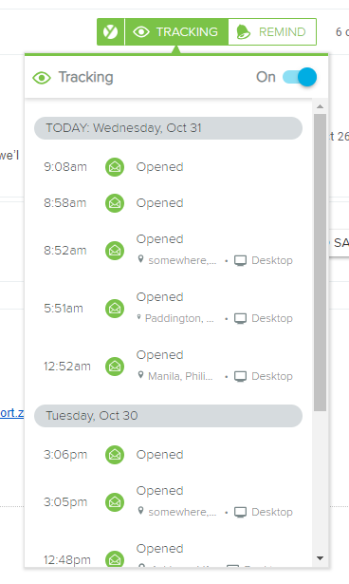Click the Yesware logo icon
This screenshot has width=349, height=584.
111,32
